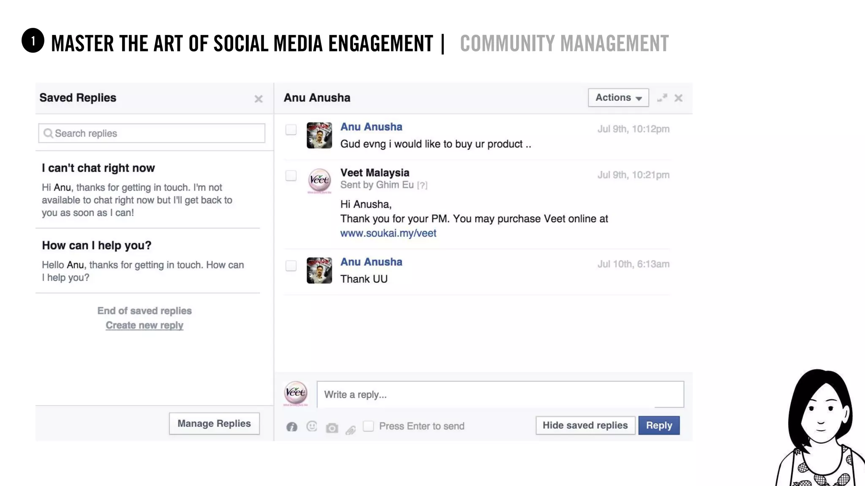The width and height of the screenshot is (865, 486).
Task: Open Anu Anusha name link on first message
Action: pyautogui.click(x=371, y=127)
